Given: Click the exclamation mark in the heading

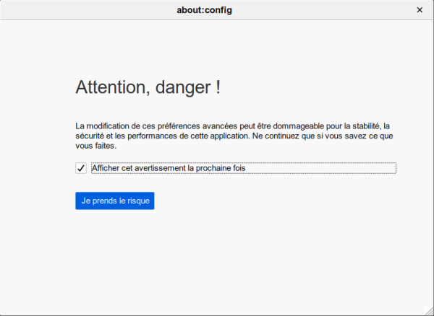Looking at the screenshot, I should pos(218,88).
